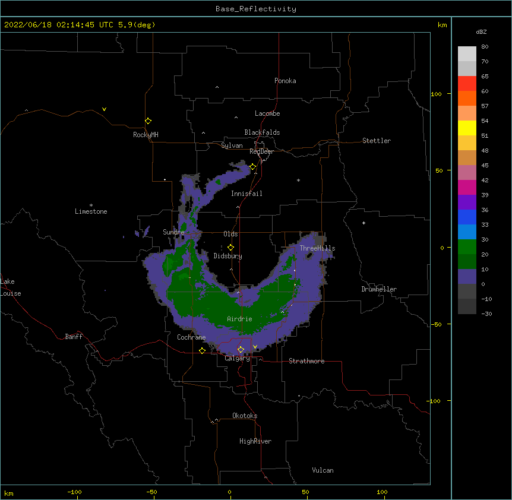
Task: Click the dark green 20-10 dBZ legend swatch
Action: [x=467, y=262]
